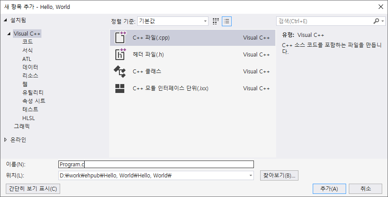Click the search magnifier icon
Screen dimensions: 388x197
[376, 21]
